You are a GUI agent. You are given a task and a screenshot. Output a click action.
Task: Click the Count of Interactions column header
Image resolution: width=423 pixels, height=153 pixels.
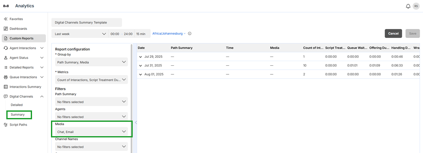point(313,48)
